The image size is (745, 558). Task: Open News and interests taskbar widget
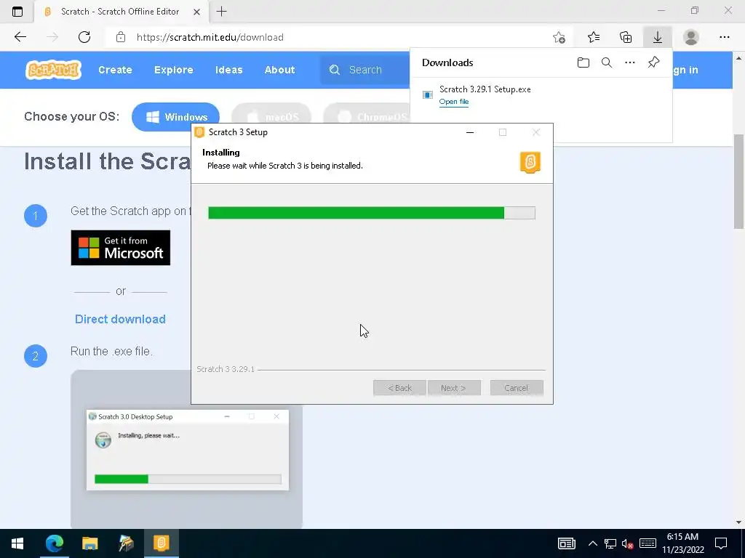(x=566, y=543)
